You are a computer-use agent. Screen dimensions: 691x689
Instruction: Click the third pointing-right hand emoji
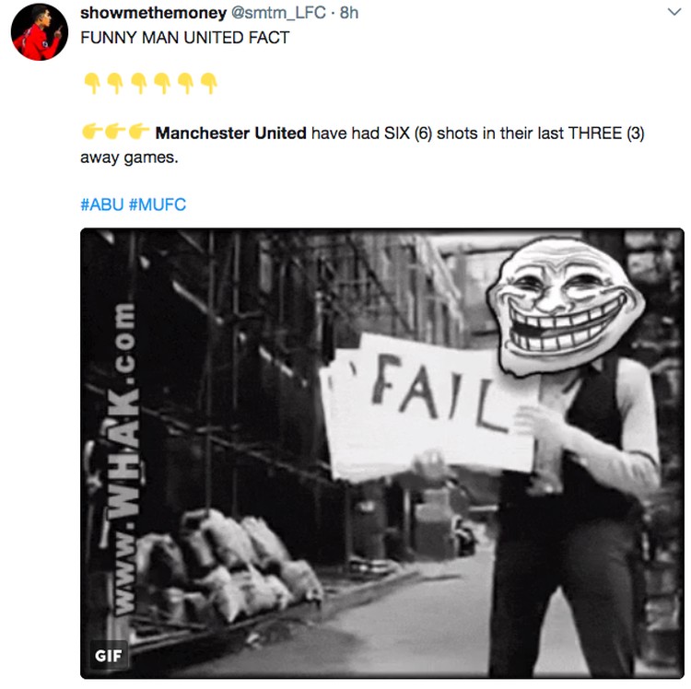139,132
